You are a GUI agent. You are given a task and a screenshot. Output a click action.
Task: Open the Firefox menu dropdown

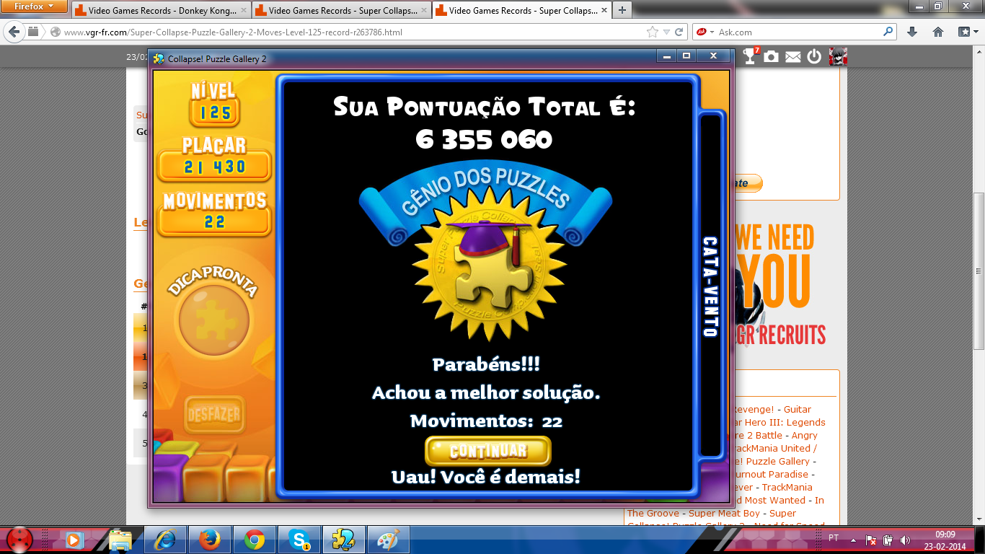[x=35, y=6]
